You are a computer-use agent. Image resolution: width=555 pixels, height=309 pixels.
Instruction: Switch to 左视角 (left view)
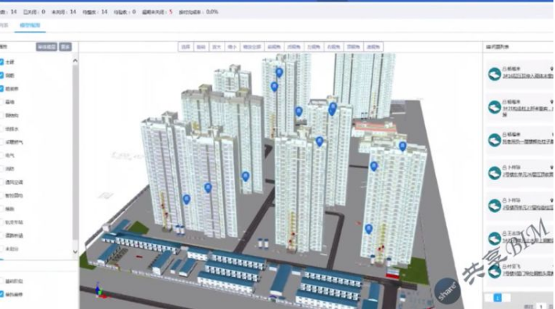(314, 47)
